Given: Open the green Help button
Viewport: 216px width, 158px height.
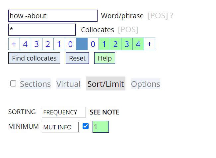Looking at the screenshot, I should click(105, 58).
